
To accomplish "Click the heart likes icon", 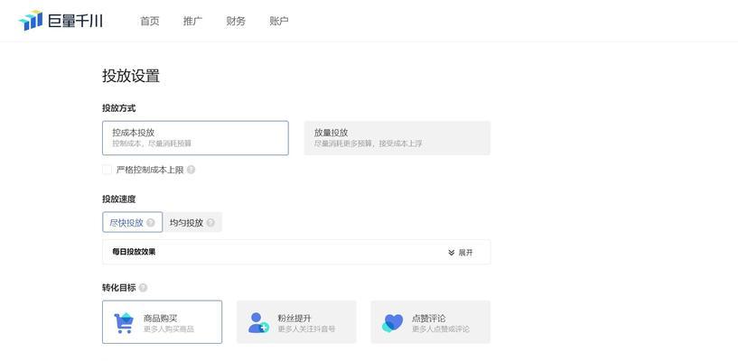I will point(393,323).
